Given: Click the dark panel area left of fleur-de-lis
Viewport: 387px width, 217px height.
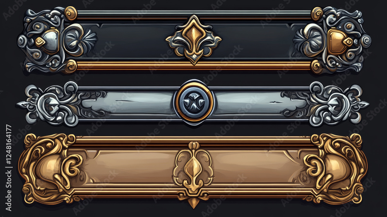Looking at the screenshot, I should pos(130,41).
